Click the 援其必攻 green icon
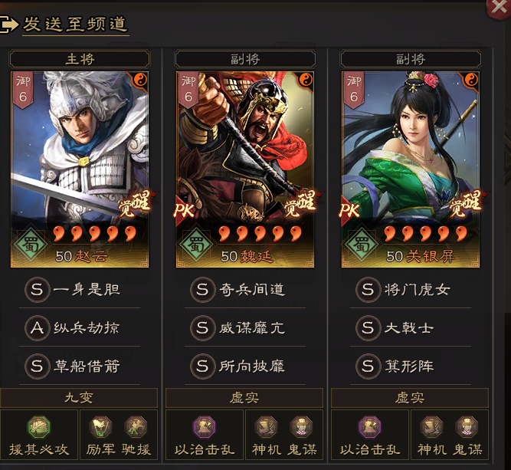Viewport: 511px width, 470px height. pyautogui.click(x=39, y=427)
